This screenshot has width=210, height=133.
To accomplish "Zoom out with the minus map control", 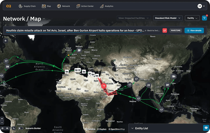I will coord(2,122).
